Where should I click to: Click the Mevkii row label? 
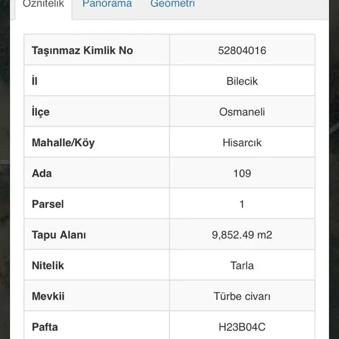(48, 296)
